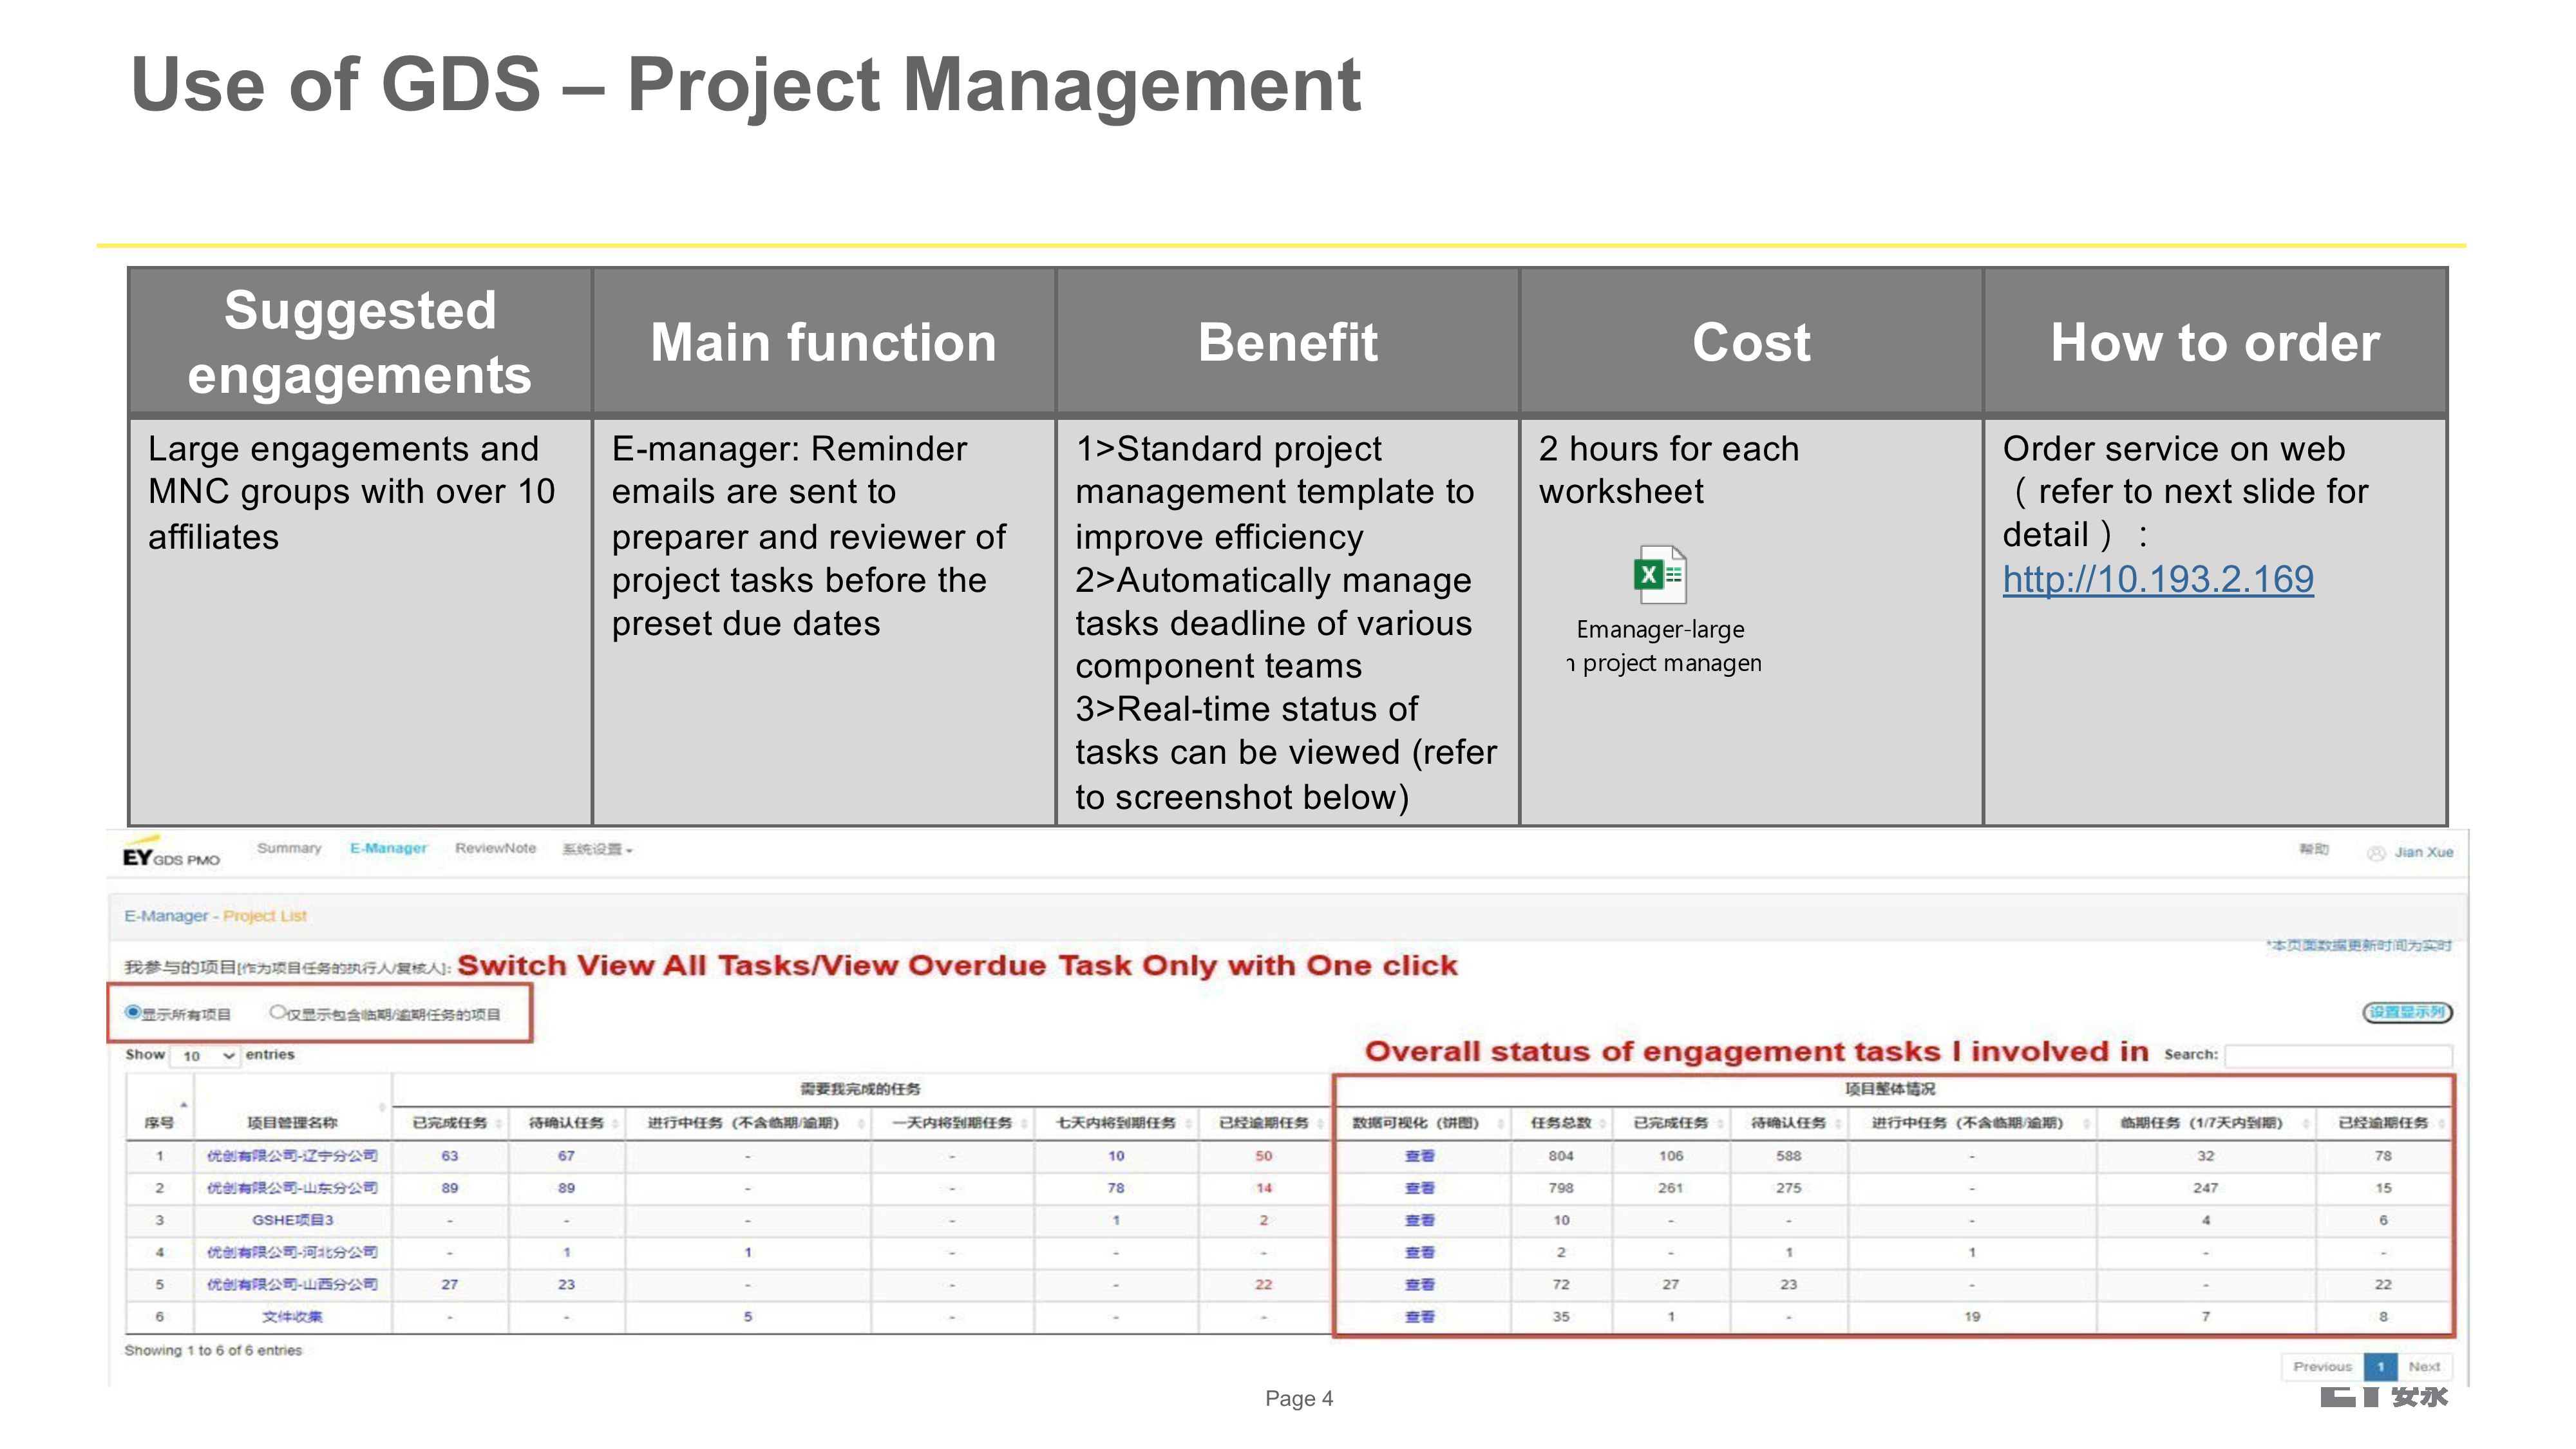Click the Search input field
The image size is (2576, 1449).
coord(2338,1055)
